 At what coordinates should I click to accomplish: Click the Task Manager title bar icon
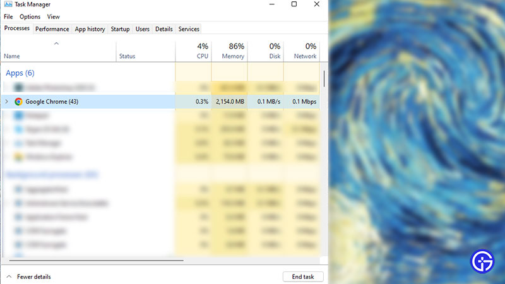point(8,4)
